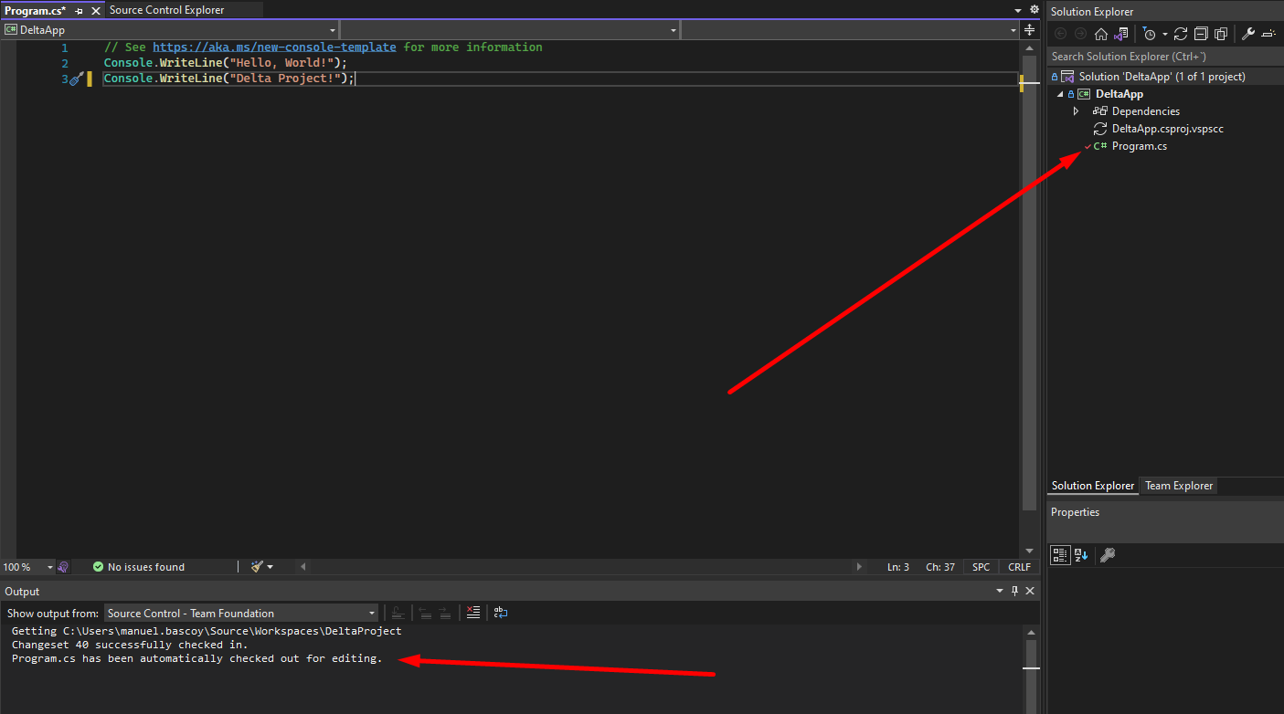Clear all text in Output window

(x=472, y=614)
